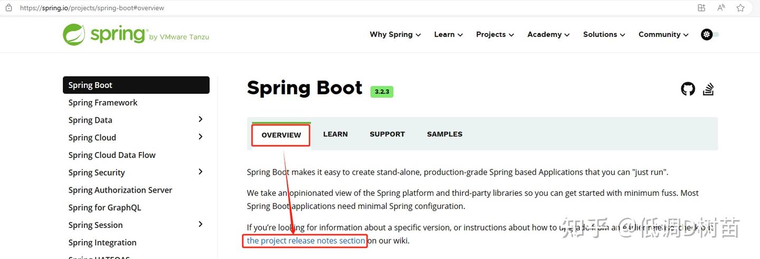The width and height of the screenshot is (760, 259).
Task: Open the Spring Boot GitHub repository icon
Action: (x=688, y=89)
